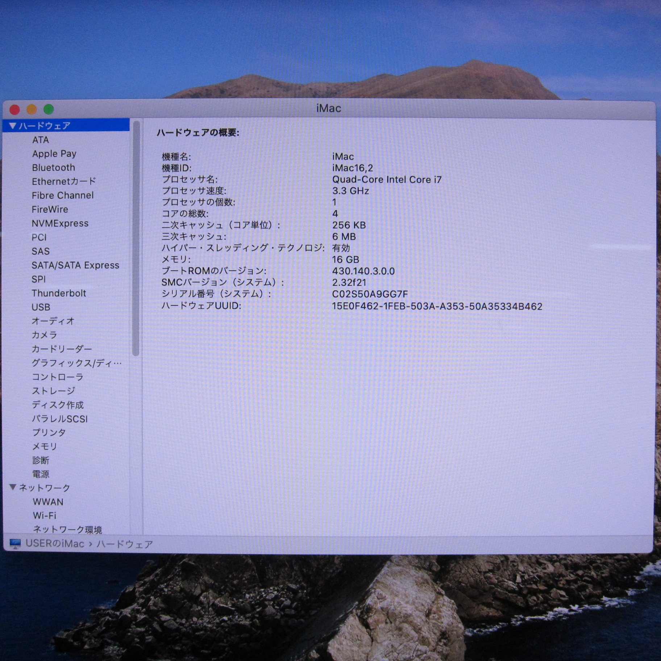Image resolution: width=661 pixels, height=661 pixels.
Task: Select 電源 in the sidebar
Action: [x=41, y=474]
